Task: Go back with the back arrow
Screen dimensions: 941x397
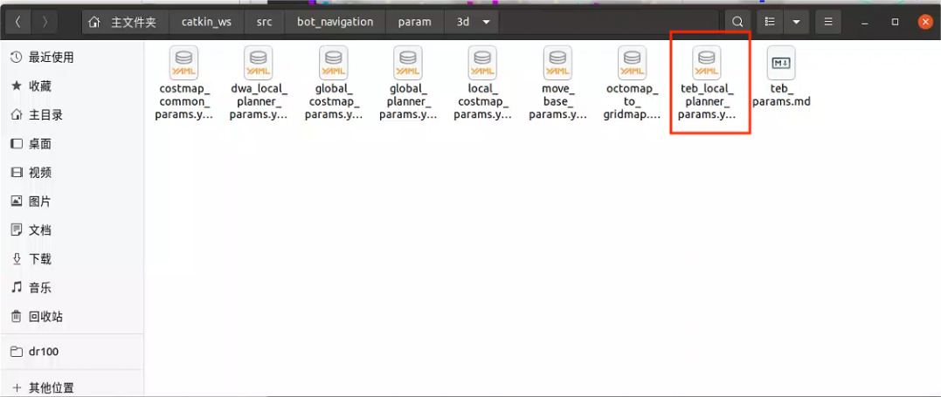Action: point(19,22)
